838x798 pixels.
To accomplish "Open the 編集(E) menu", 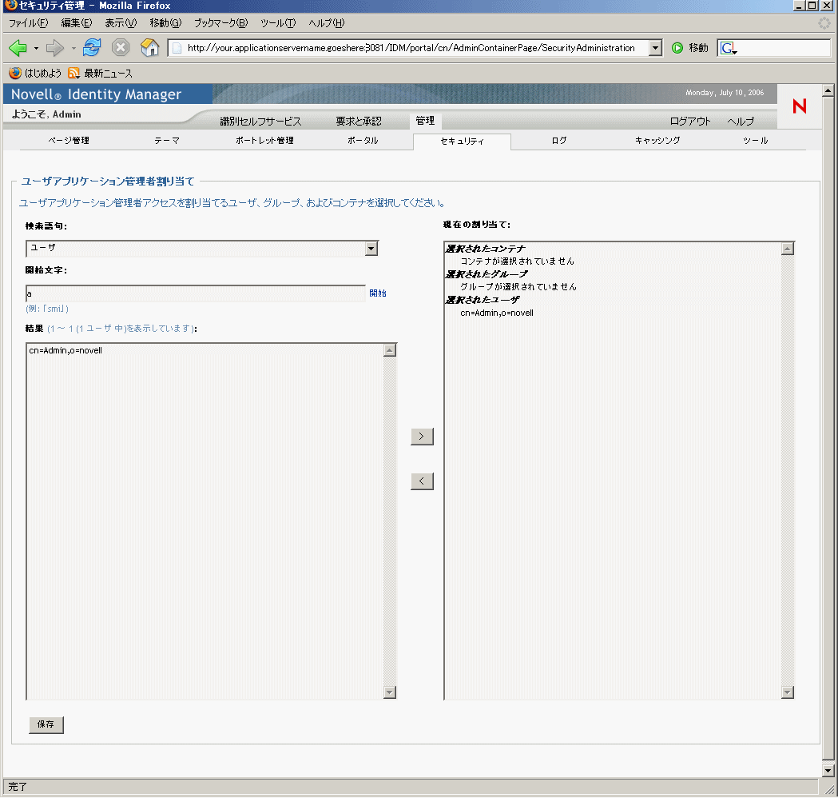I will [77, 23].
